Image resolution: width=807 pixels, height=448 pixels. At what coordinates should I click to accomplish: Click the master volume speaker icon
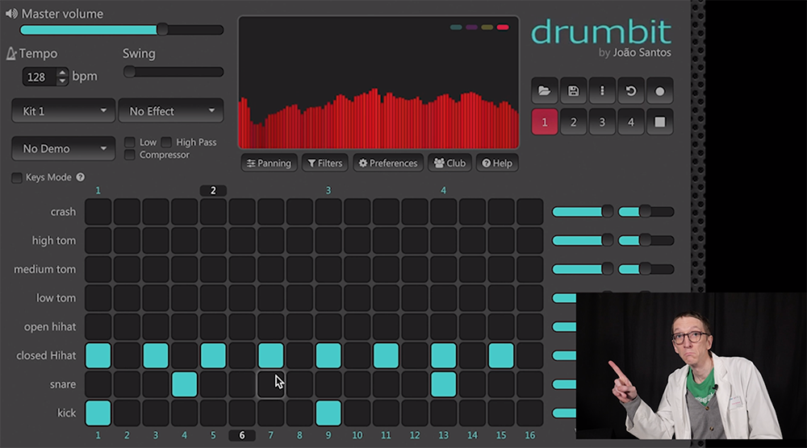pyautogui.click(x=11, y=14)
